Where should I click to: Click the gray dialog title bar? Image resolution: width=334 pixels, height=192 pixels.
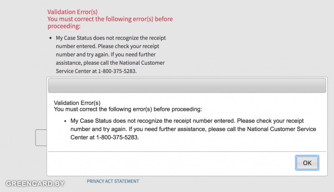pos(187,85)
